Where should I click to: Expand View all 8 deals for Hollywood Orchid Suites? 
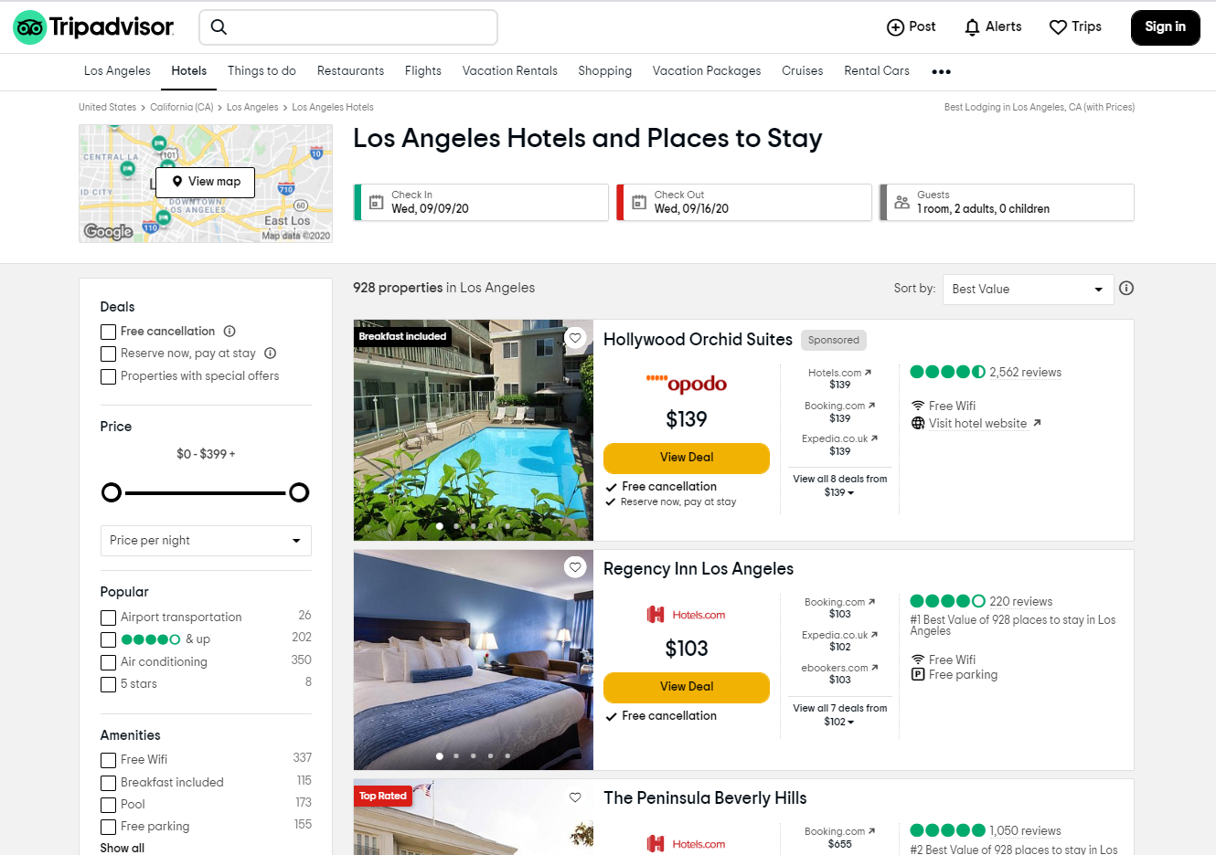tap(839, 485)
